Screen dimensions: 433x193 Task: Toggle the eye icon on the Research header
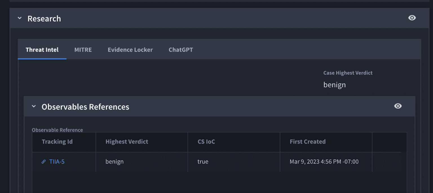(412, 18)
